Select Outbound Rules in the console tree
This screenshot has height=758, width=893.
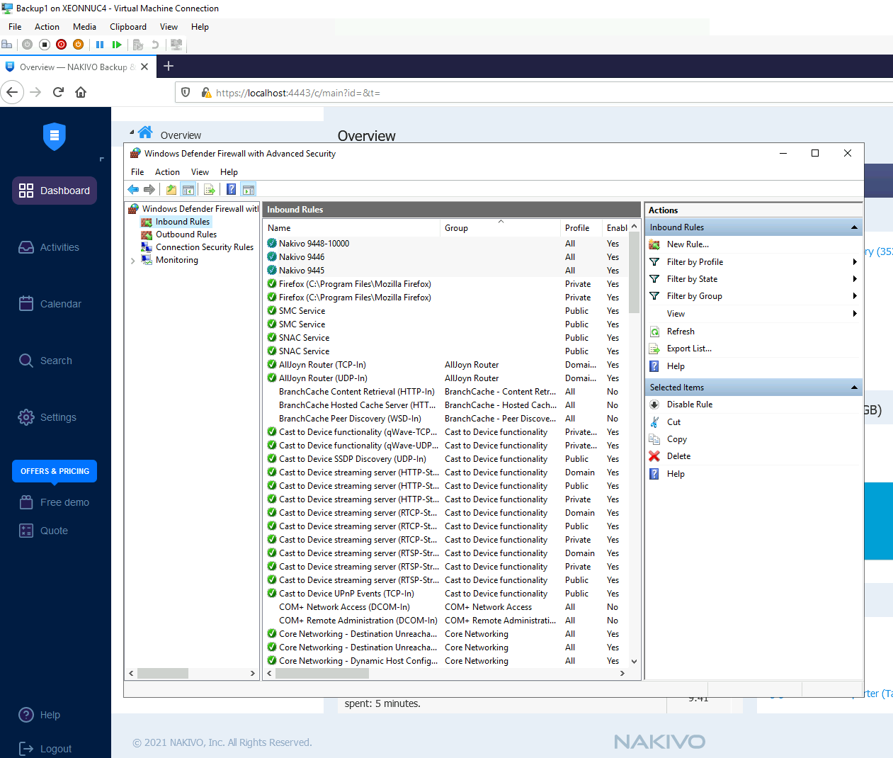click(x=186, y=234)
